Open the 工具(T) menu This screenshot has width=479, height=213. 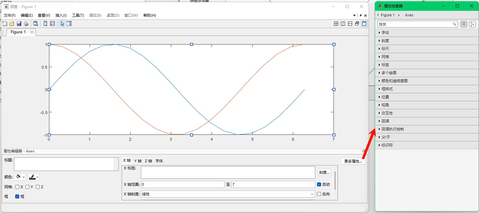(78, 15)
